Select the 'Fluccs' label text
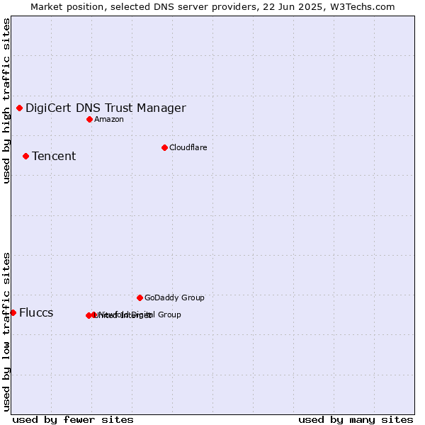 point(36,313)
